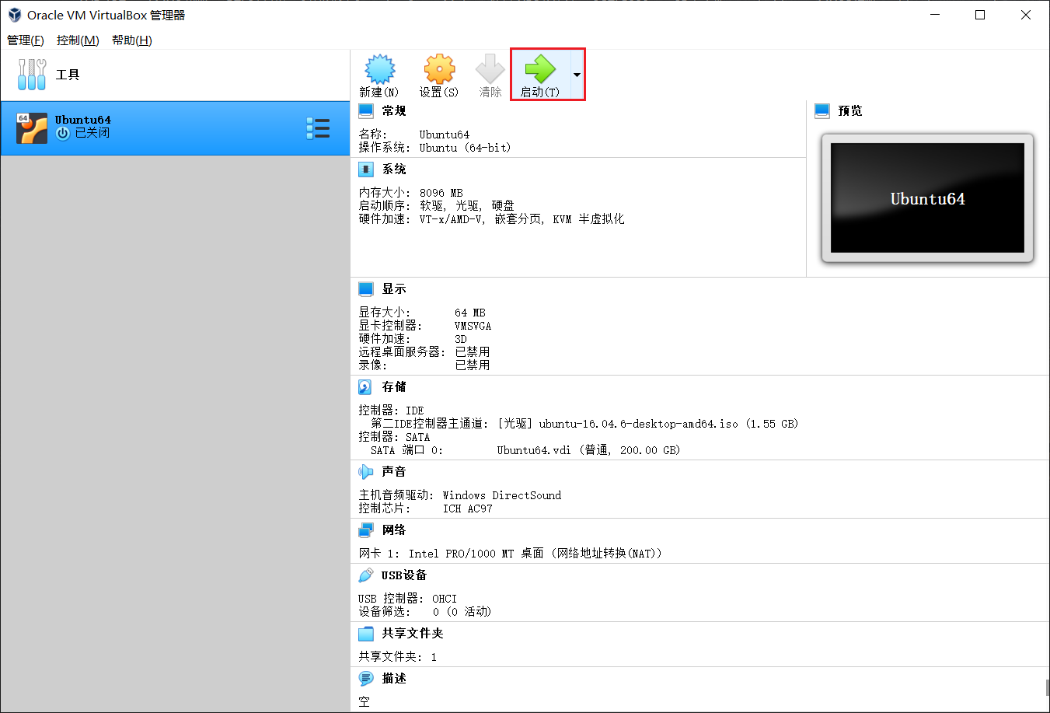Open the 存储 settings heading link

click(394, 387)
